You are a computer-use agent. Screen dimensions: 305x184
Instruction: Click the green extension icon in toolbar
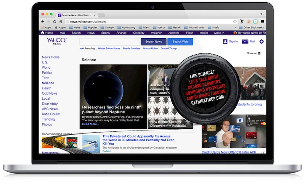(x=255, y=22)
